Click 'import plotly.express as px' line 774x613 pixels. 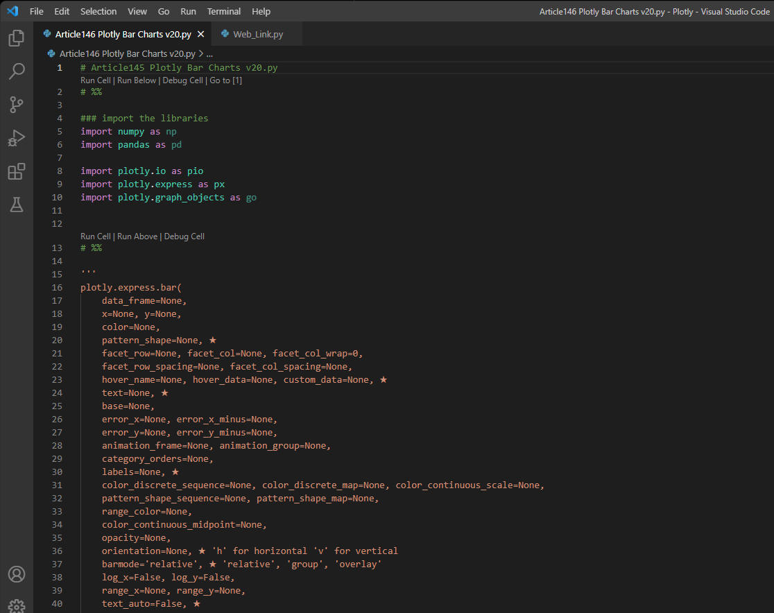pyautogui.click(x=153, y=184)
